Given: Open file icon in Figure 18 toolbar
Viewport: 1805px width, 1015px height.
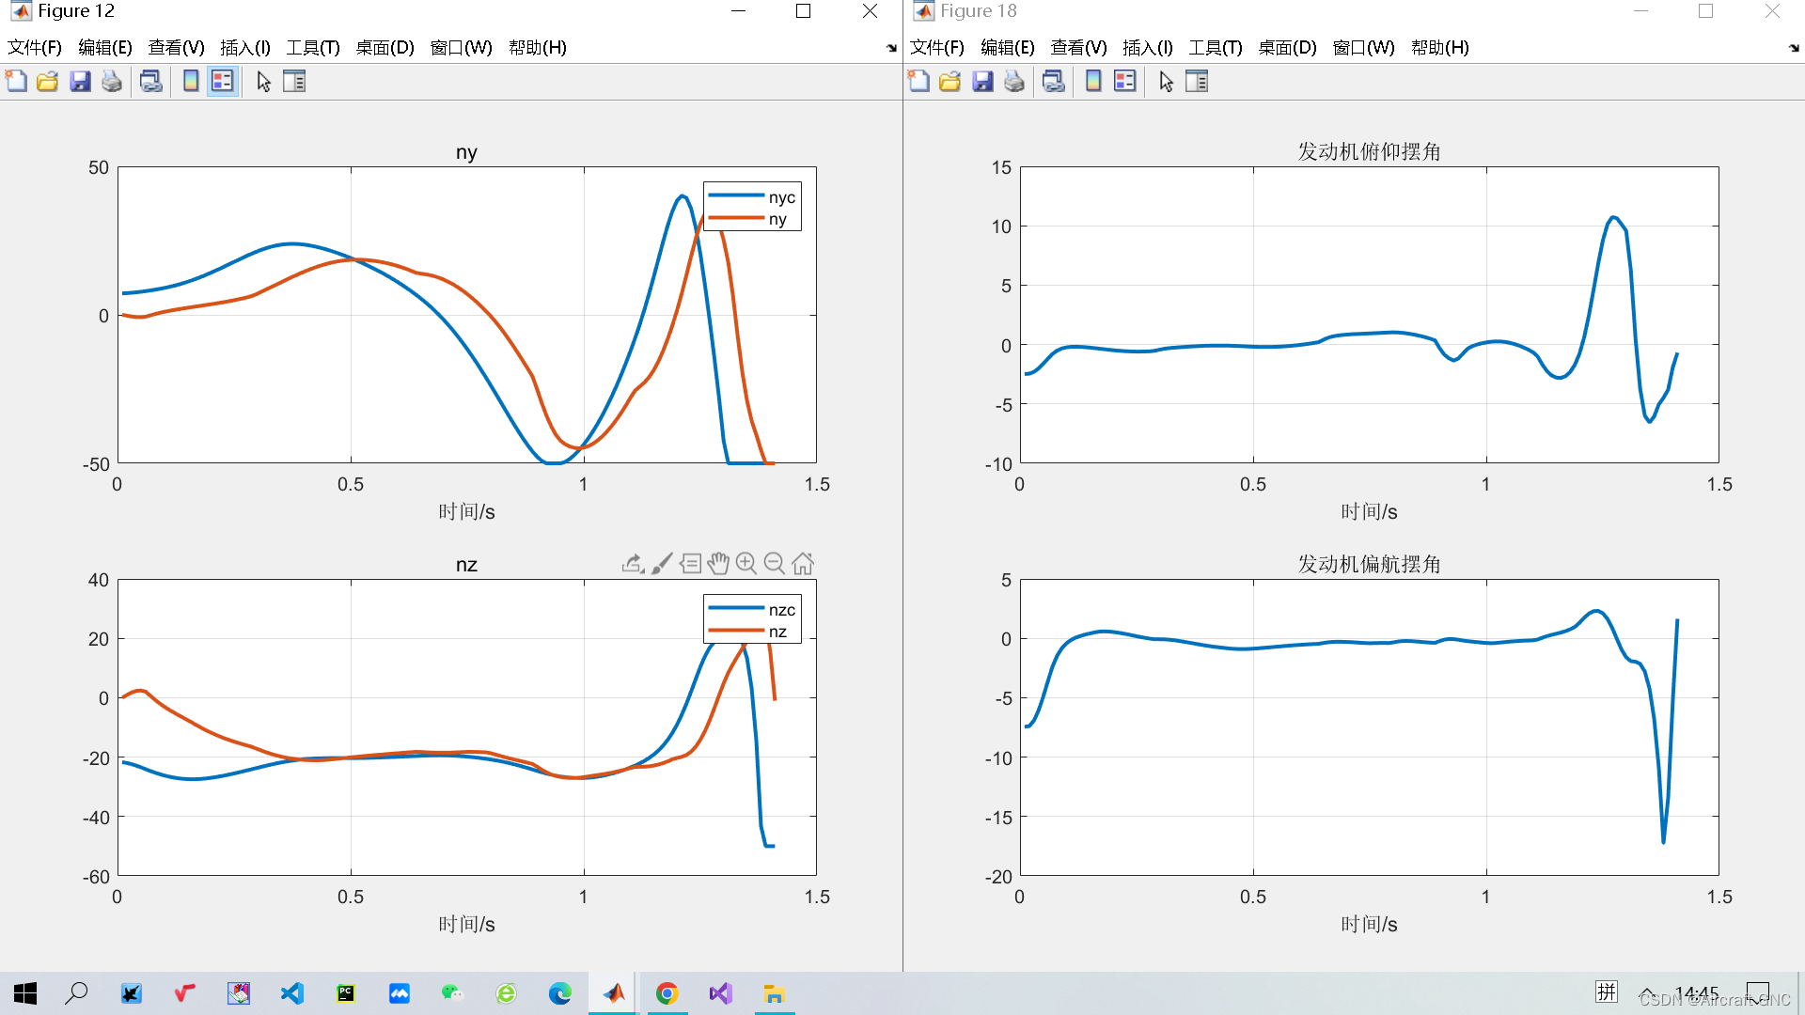Looking at the screenshot, I should [950, 82].
